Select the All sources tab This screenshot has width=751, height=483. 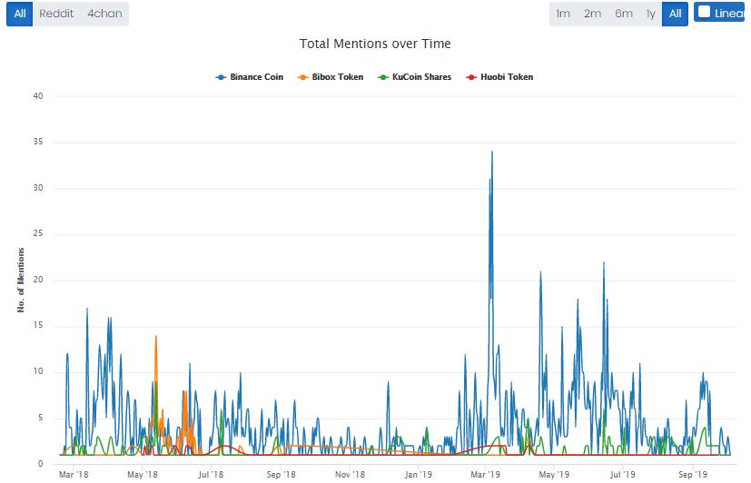tap(20, 14)
